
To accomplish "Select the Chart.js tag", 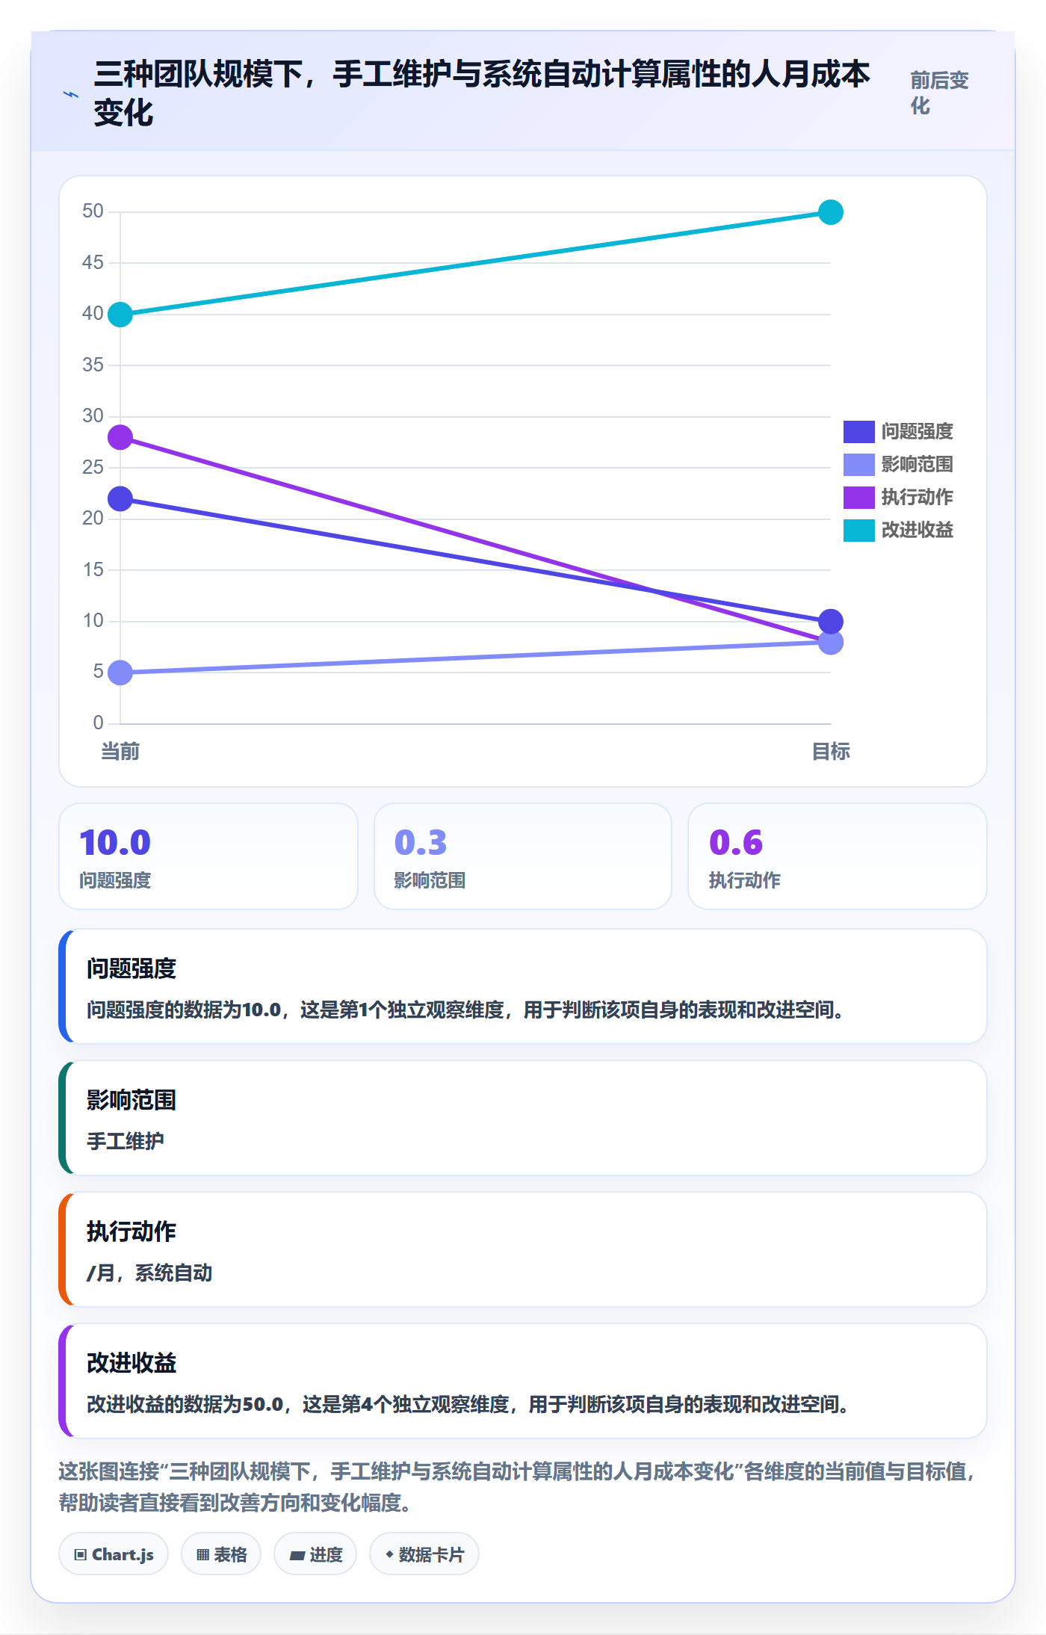I will pyautogui.click(x=114, y=1554).
